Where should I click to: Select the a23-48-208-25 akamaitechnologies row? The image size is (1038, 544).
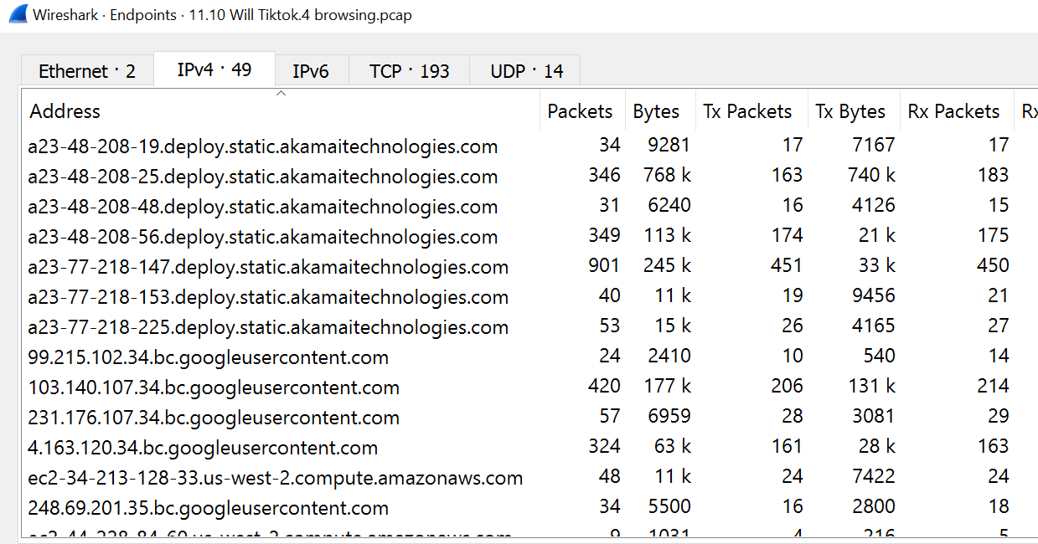pos(263,177)
